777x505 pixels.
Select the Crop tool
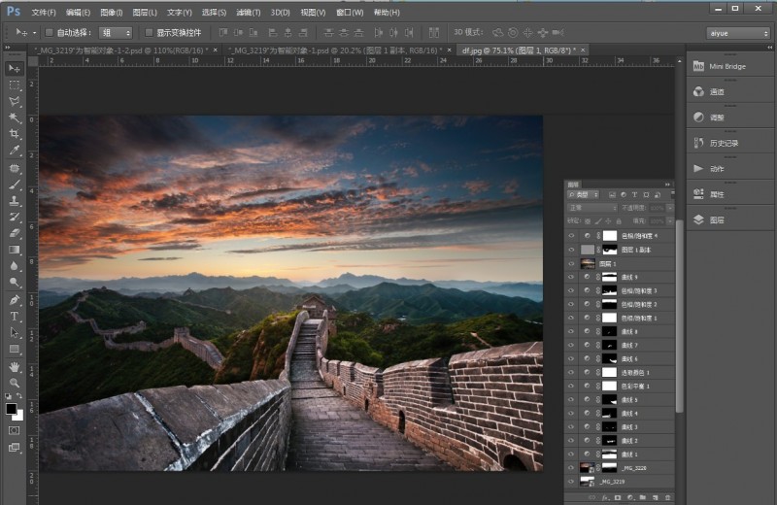click(15, 134)
